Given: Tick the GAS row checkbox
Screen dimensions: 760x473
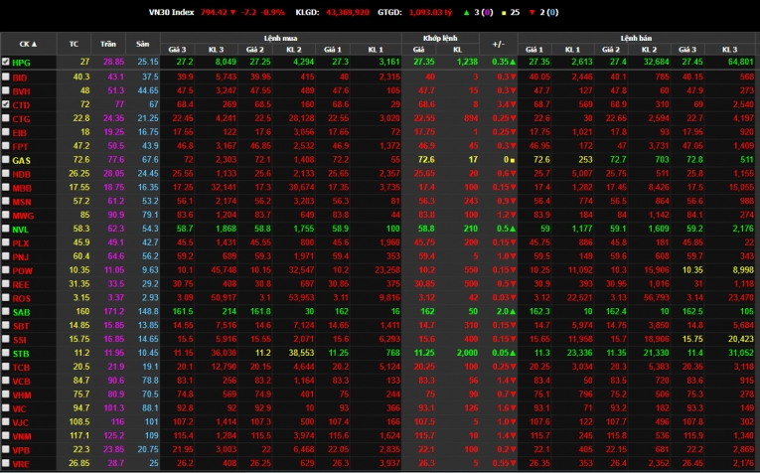Looking at the screenshot, I should (x=5, y=159).
